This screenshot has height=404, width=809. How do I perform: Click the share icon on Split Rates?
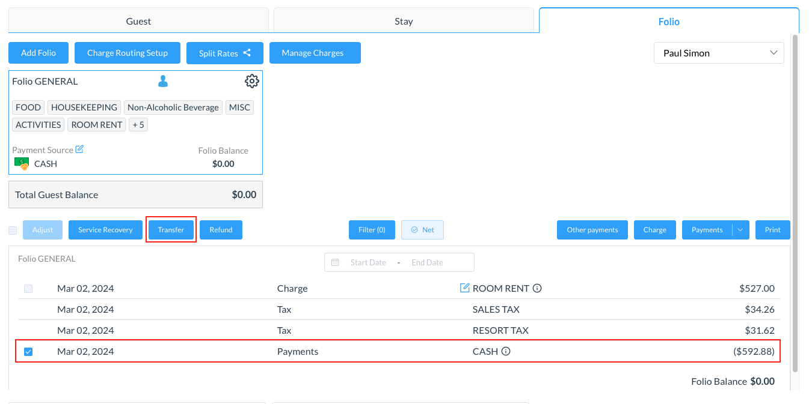(247, 53)
